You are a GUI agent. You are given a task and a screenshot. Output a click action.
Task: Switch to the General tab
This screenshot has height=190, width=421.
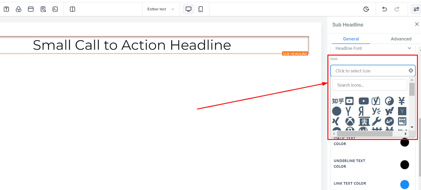click(x=351, y=39)
